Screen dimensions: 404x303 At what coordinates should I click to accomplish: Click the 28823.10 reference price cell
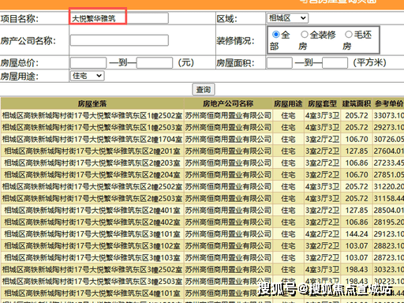tap(388, 245)
